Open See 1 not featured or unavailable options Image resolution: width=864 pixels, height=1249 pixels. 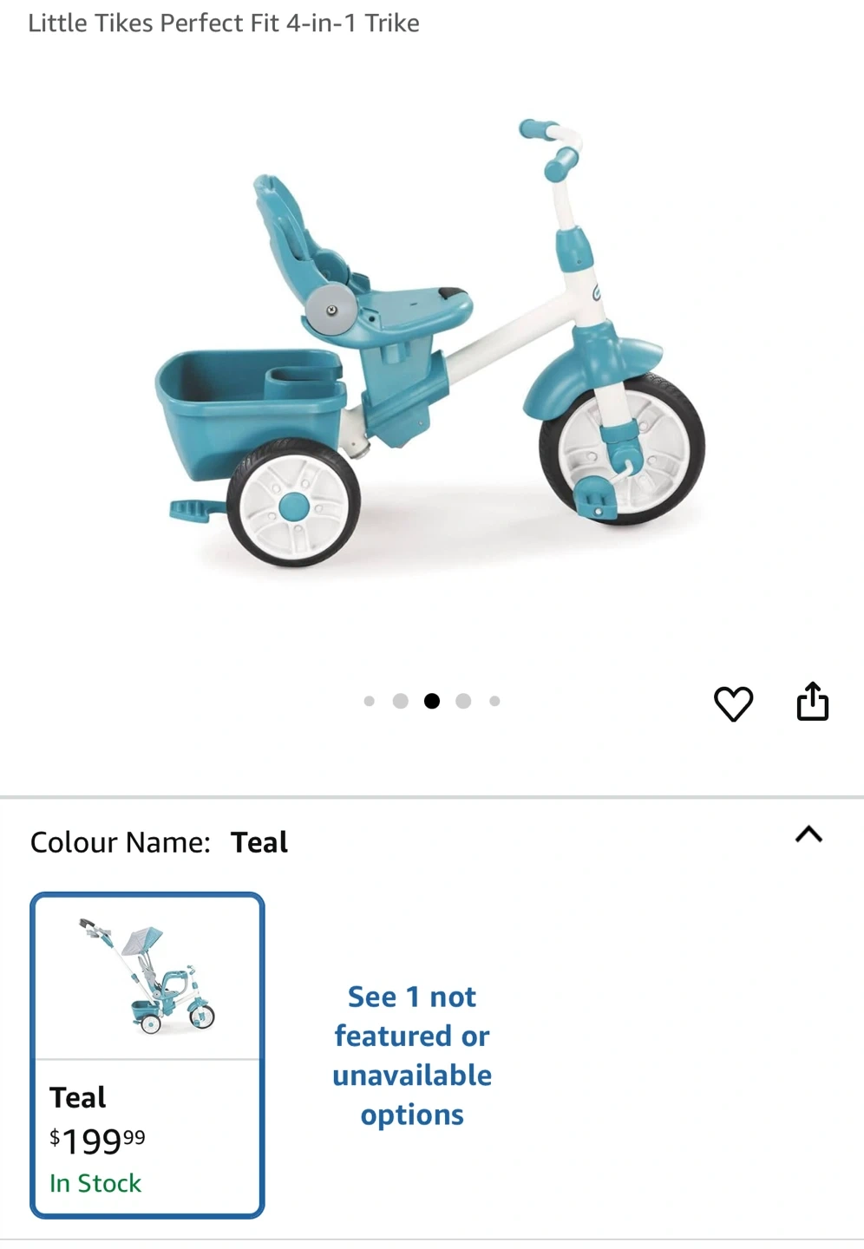point(412,1056)
